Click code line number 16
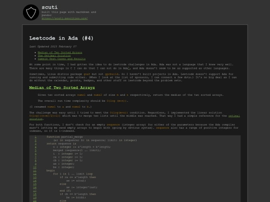Screen dimensions: 270x202 [x=35, y=188]
